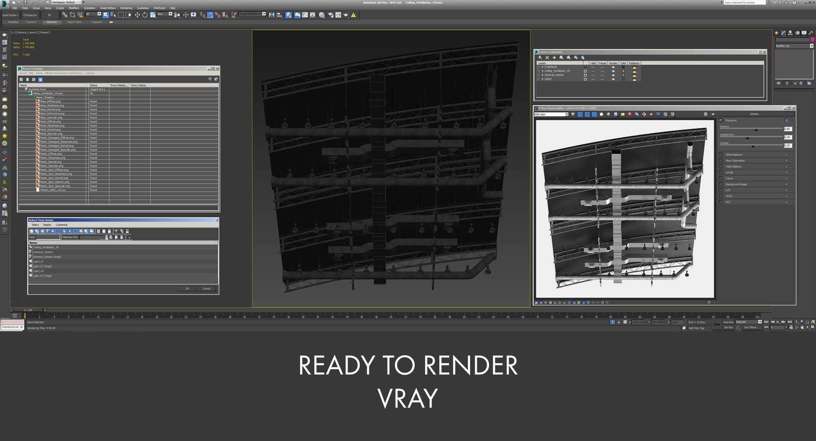Open Modifier List dropdown

(794, 46)
